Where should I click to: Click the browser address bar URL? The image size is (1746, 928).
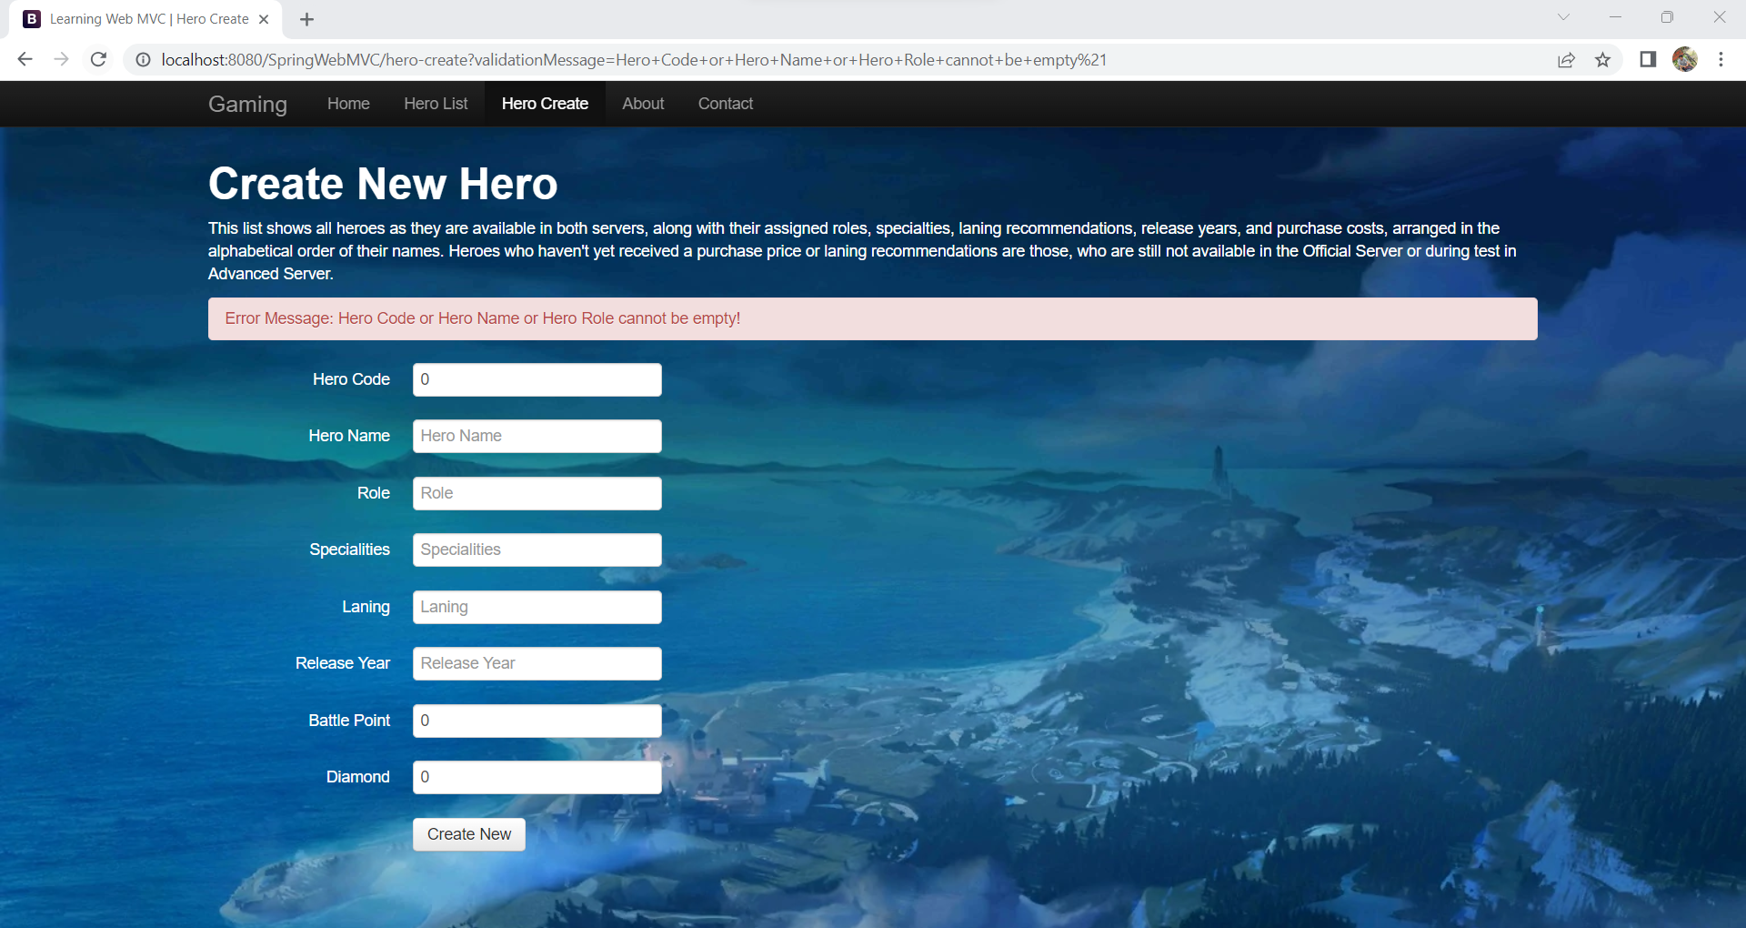click(x=634, y=60)
